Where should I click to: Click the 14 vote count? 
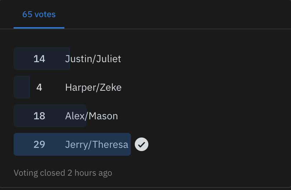click(39, 59)
